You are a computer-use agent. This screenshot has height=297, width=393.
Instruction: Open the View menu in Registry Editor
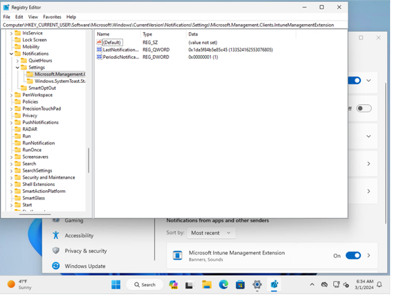33,17
